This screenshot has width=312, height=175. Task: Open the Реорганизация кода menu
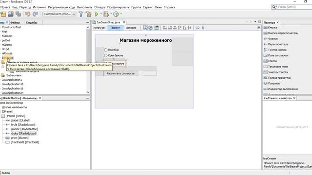[x=61, y=7]
